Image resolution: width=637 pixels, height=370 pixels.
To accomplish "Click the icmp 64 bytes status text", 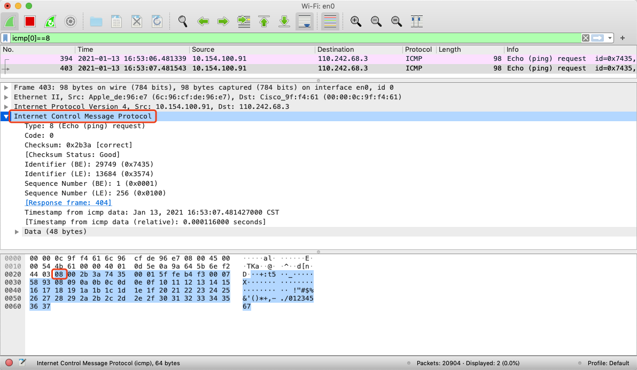I will [108, 363].
